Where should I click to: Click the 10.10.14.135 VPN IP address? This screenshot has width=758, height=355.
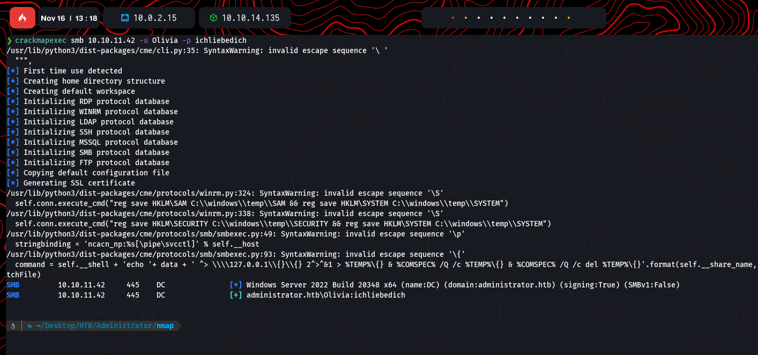point(250,18)
